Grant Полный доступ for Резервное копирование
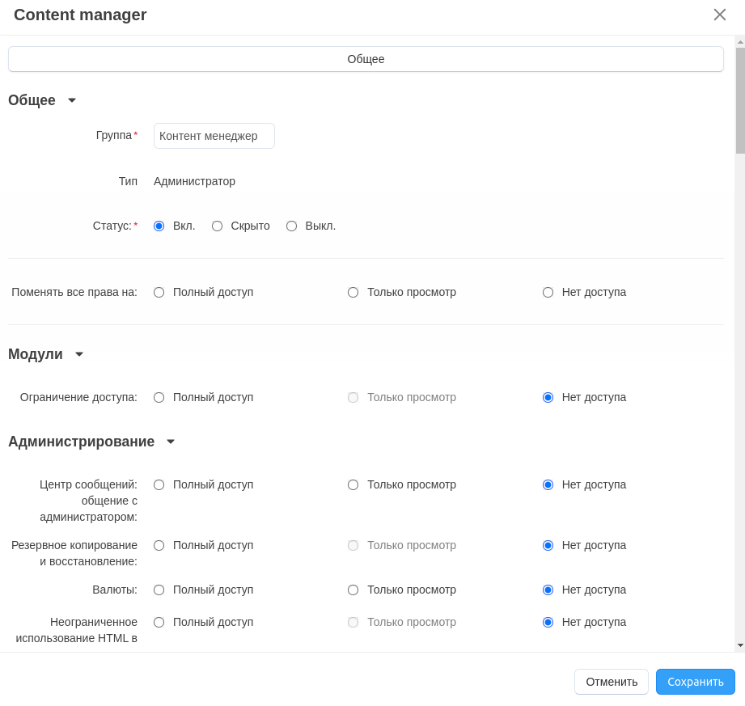 pos(159,546)
